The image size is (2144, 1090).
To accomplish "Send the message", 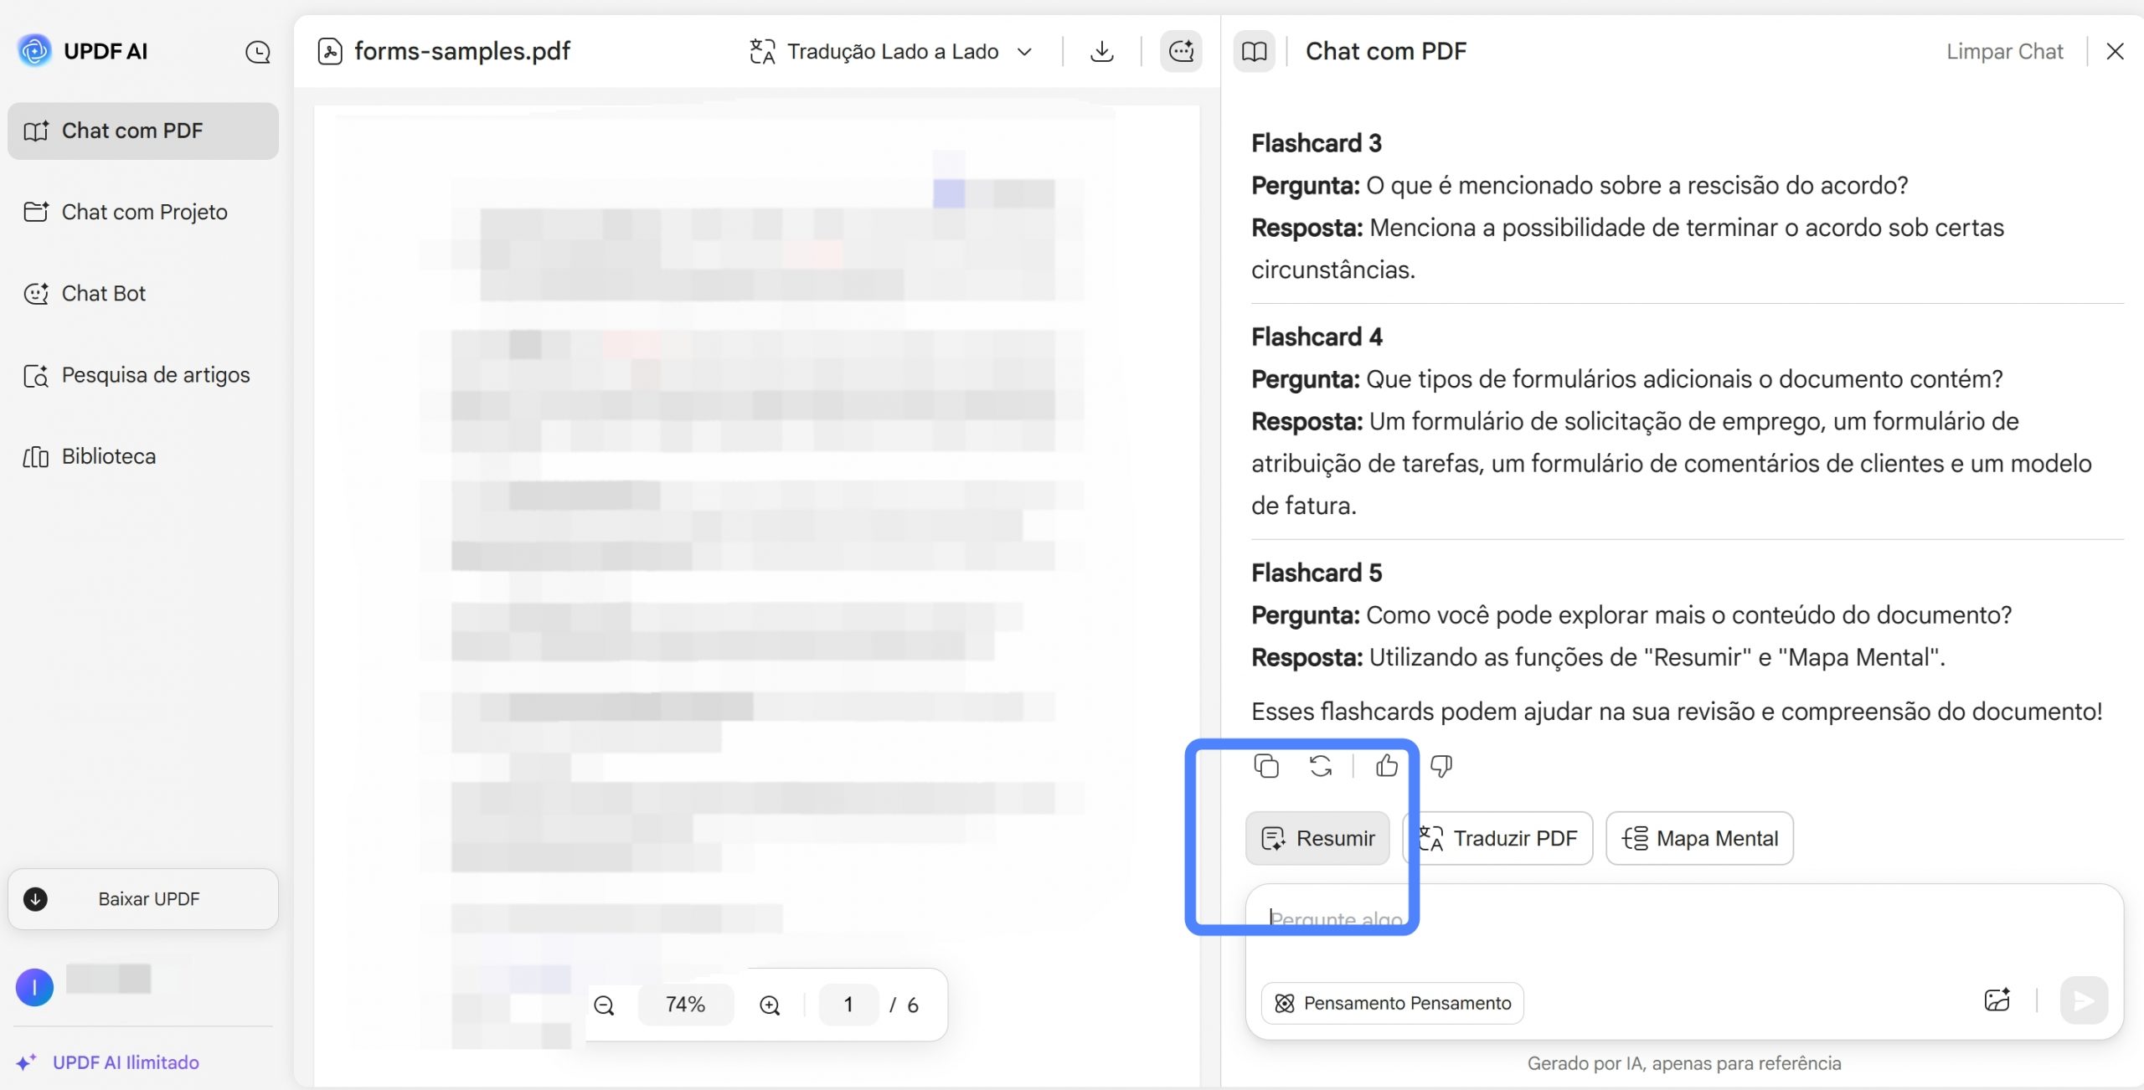I will [2084, 1000].
